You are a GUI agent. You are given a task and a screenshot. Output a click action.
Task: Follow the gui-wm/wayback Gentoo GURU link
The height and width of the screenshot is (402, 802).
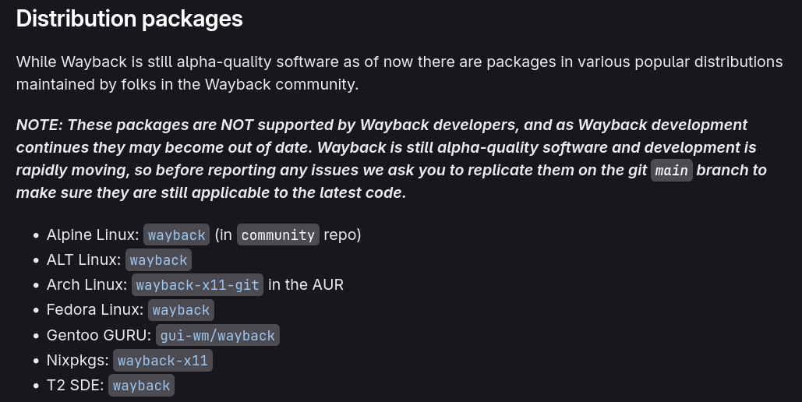point(217,336)
